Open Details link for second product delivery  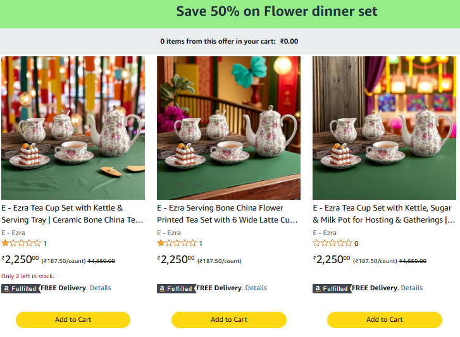(x=256, y=288)
